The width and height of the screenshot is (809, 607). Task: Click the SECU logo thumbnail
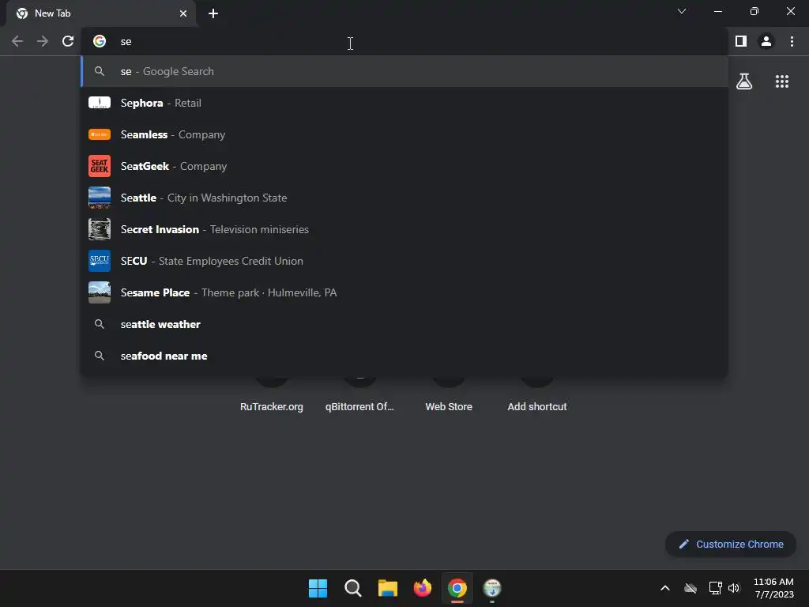point(100,261)
